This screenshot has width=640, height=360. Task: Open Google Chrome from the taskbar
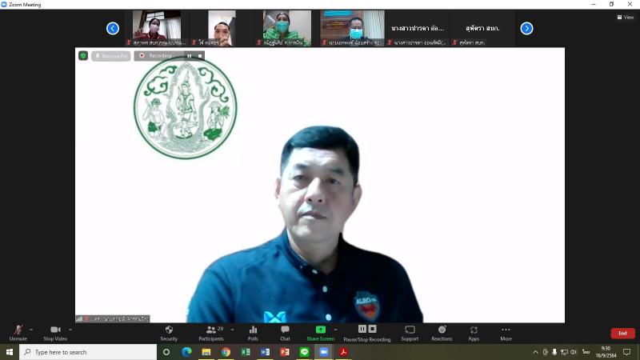pos(226,352)
